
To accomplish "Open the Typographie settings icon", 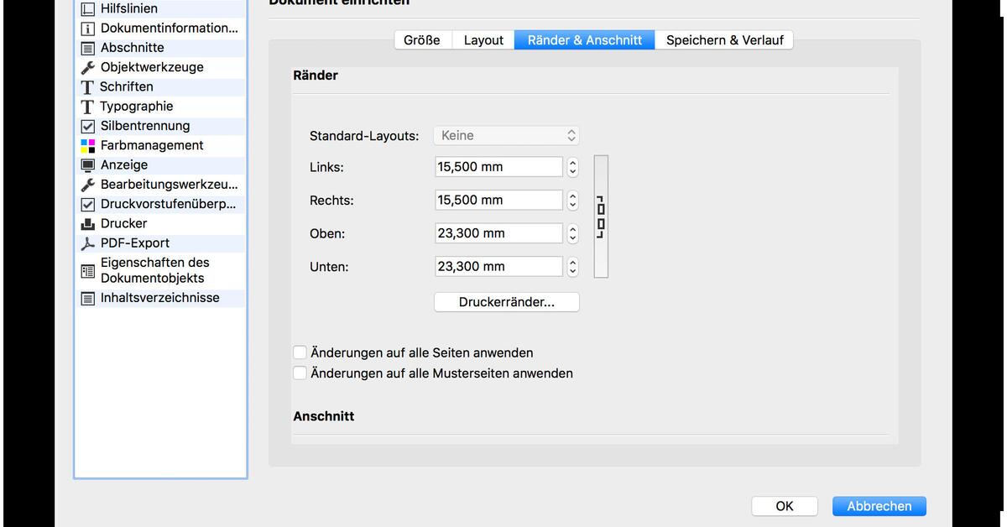I will point(87,106).
